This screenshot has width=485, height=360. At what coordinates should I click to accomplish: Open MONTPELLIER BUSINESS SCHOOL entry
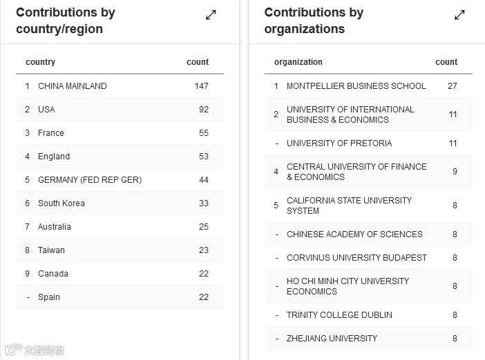click(356, 86)
